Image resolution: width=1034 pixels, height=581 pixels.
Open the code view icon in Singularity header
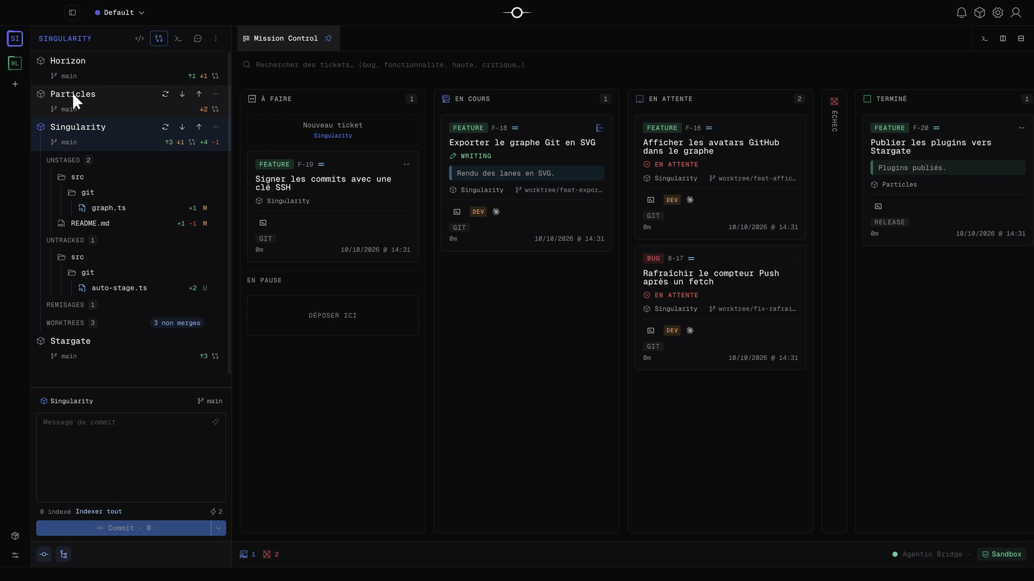(140, 39)
